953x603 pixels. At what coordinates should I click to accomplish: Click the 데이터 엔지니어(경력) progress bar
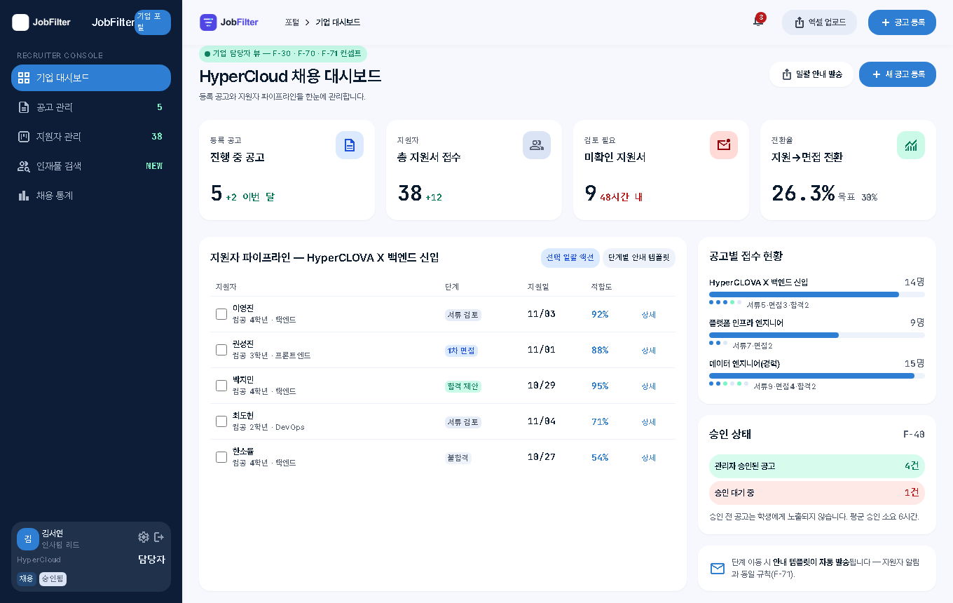point(817,376)
